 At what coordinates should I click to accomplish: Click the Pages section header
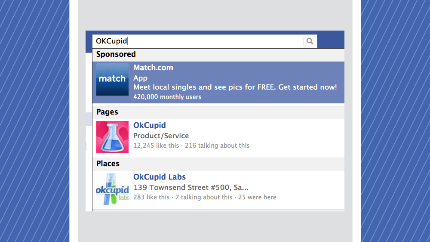click(x=107, y=112)
